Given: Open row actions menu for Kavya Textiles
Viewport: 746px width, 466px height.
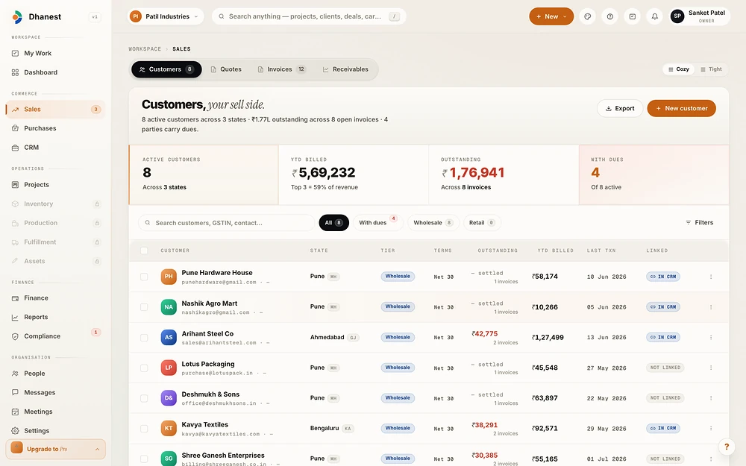Looking at the screenshot, I should 711,429.
